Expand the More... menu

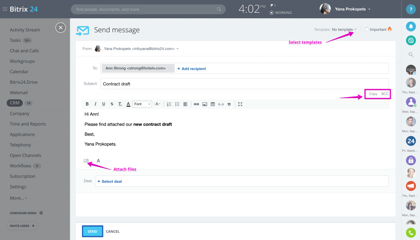click(18, 198)
